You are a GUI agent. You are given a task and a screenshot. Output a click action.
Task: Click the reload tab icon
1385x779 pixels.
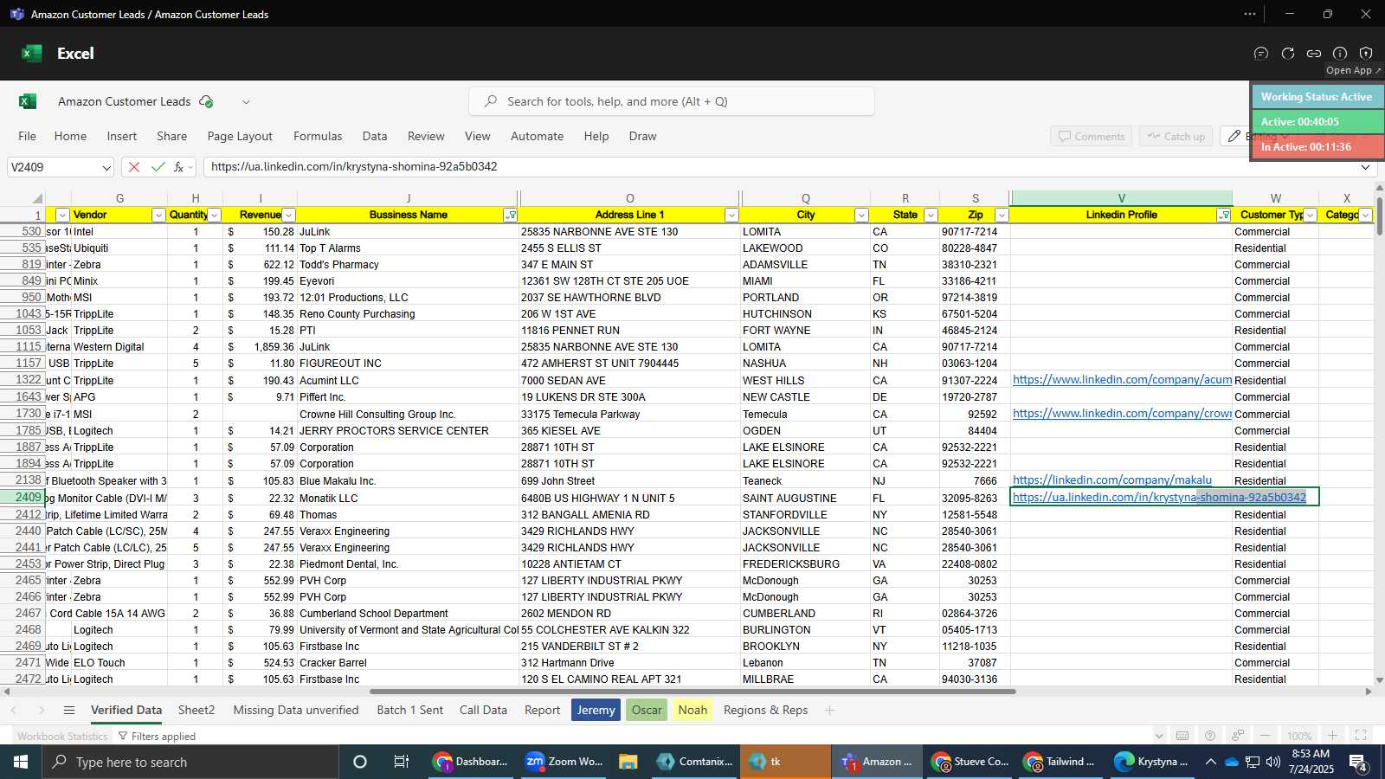[x=1288, y=54]
